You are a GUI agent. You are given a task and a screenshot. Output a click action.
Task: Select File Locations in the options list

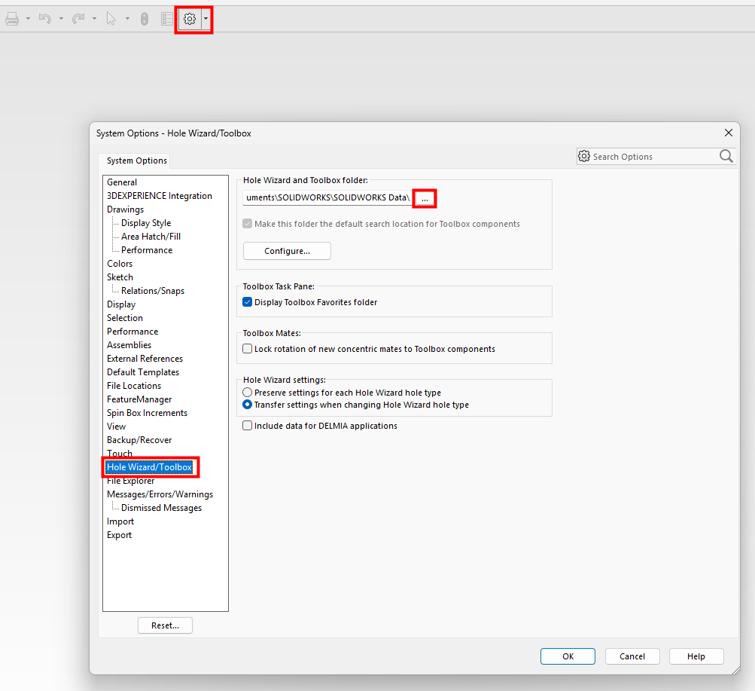click(x=134, y=385)
